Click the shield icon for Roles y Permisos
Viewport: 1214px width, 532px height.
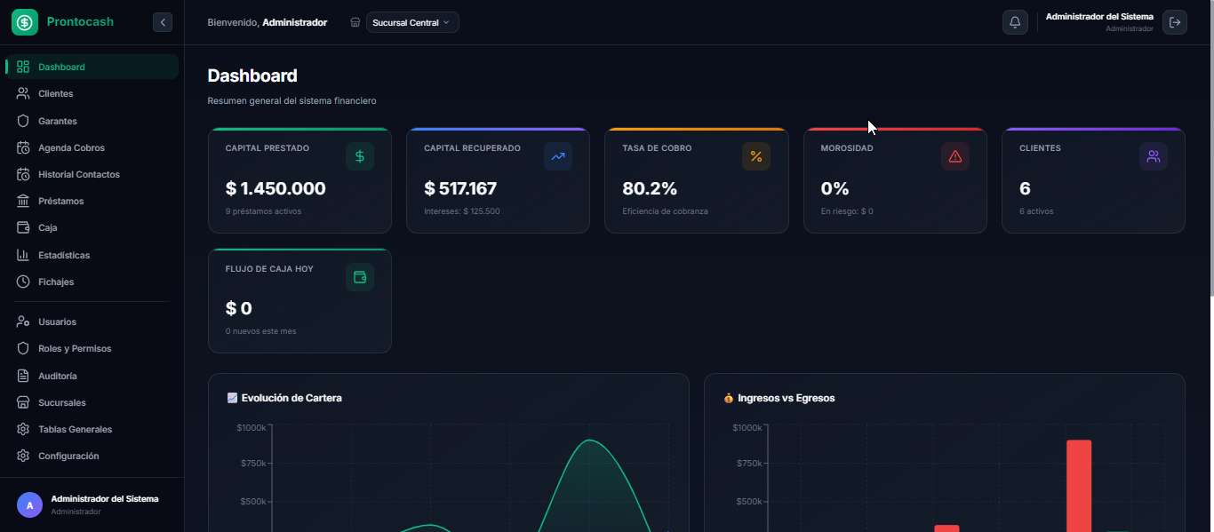23,348
